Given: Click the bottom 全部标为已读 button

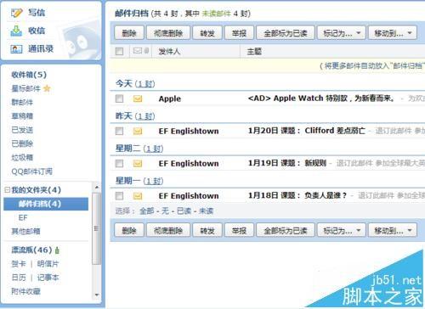Looking at the screenshot, I should coord(286,231).
